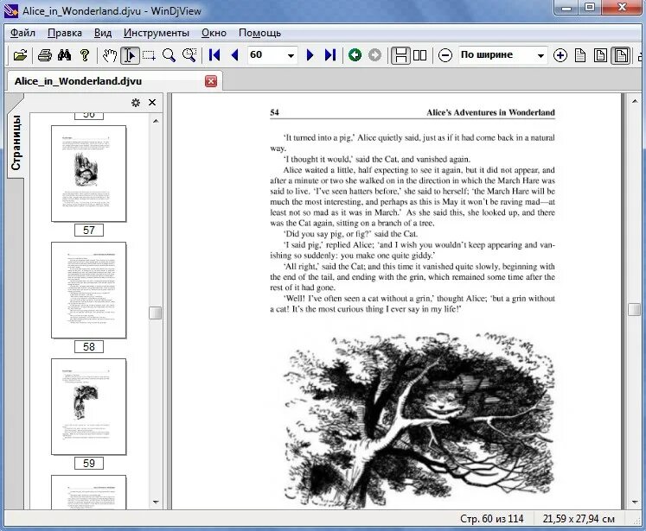Open the Вид menu
The image size is (646, 531).
tap(103, 33)
